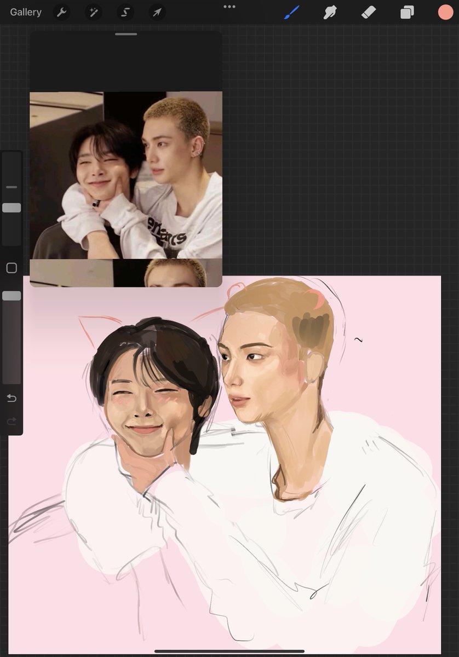Select the Eraser tool
The image size is (459, 657).
pyautogui.click(x=368, y=11)
